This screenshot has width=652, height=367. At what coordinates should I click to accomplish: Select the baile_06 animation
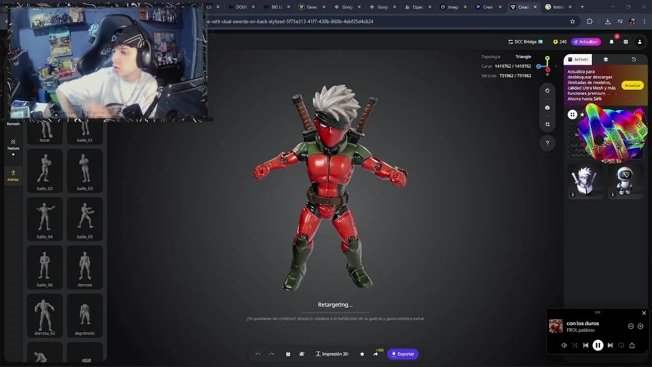point(45,268)
